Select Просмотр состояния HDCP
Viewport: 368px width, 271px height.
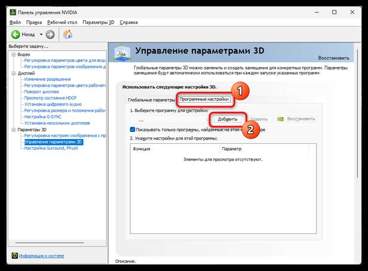coord(51,98)
